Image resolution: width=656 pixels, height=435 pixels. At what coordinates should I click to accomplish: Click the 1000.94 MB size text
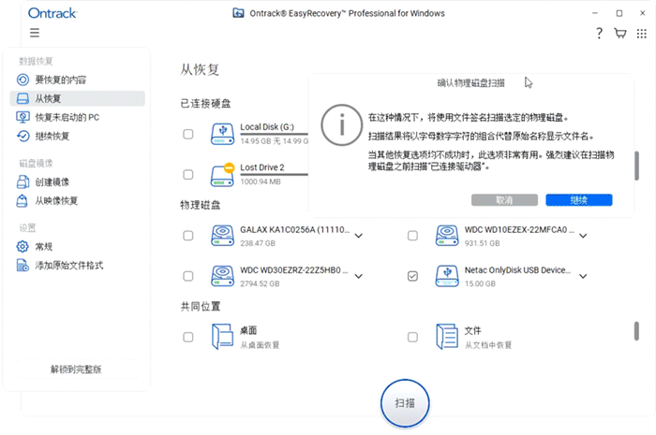coord(261,181)
